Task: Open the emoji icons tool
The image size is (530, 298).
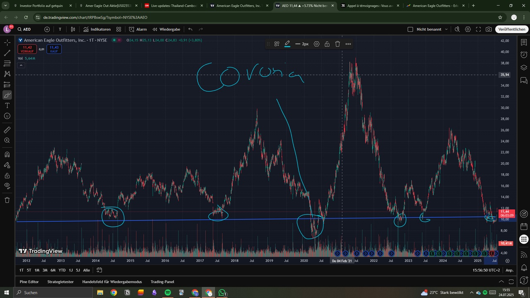Action: click(7, 116)
